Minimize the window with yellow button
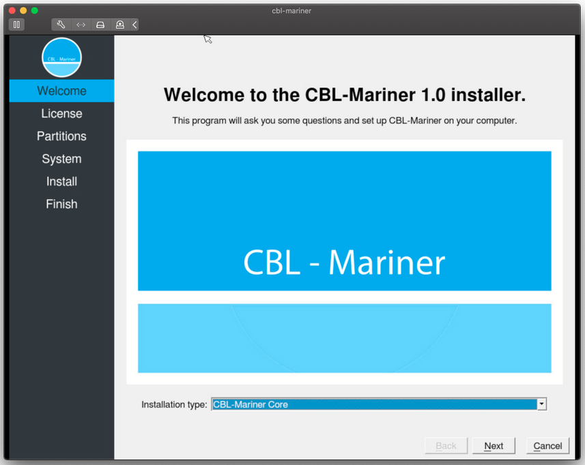This screenshot has width=585, height=465. [x=23, y=10]
